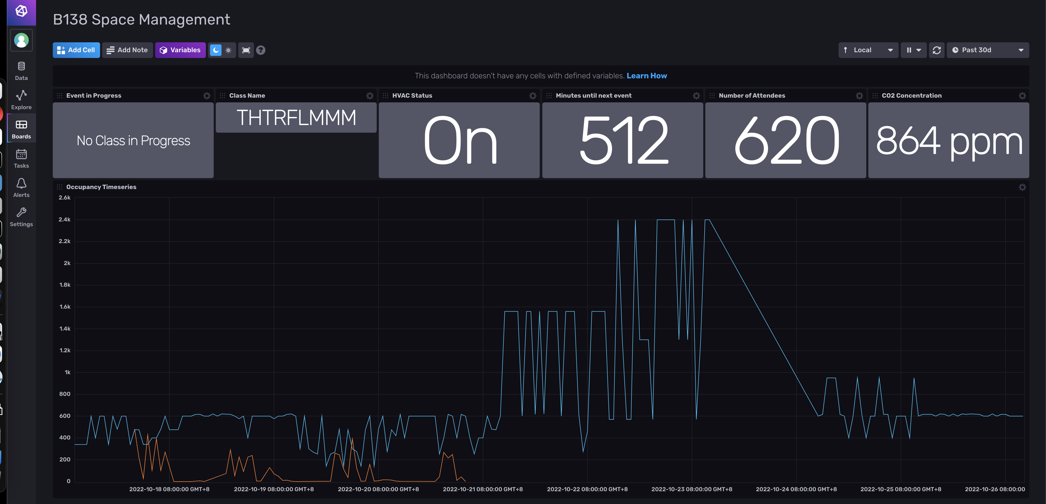Viewport: 1046px width, 504px height.
Task: Switch to light theme
Action: click(229, 50)
